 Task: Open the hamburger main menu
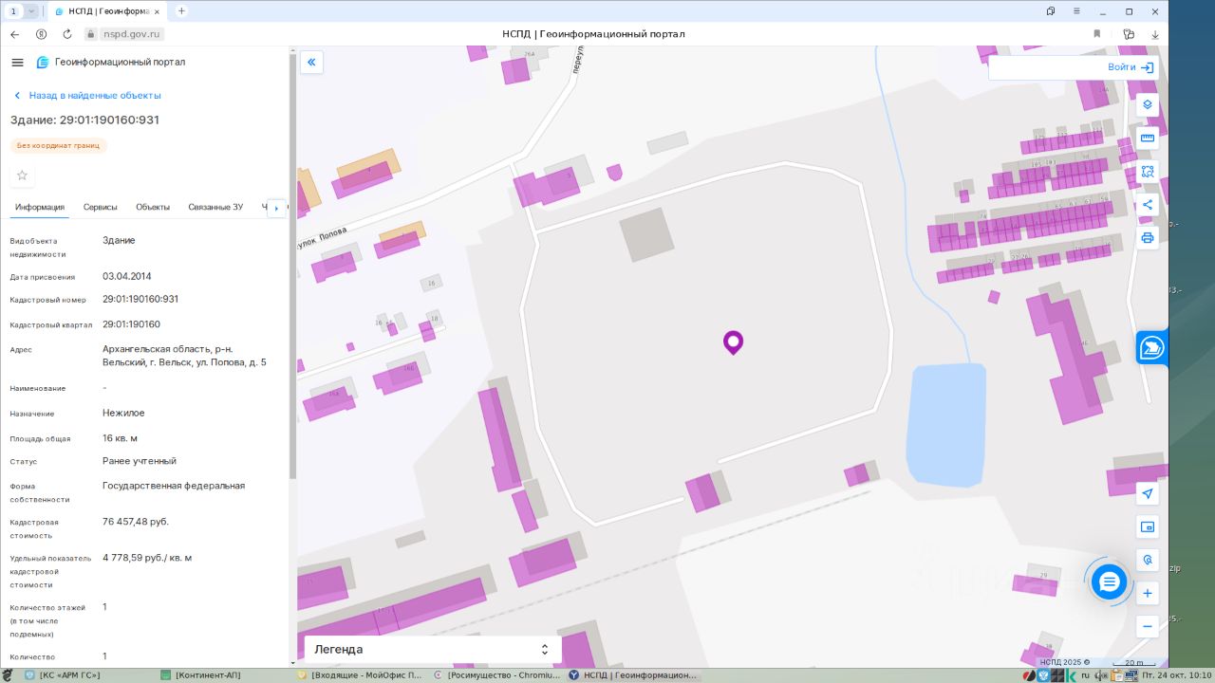pyautogui.click(x=17, y=63)
